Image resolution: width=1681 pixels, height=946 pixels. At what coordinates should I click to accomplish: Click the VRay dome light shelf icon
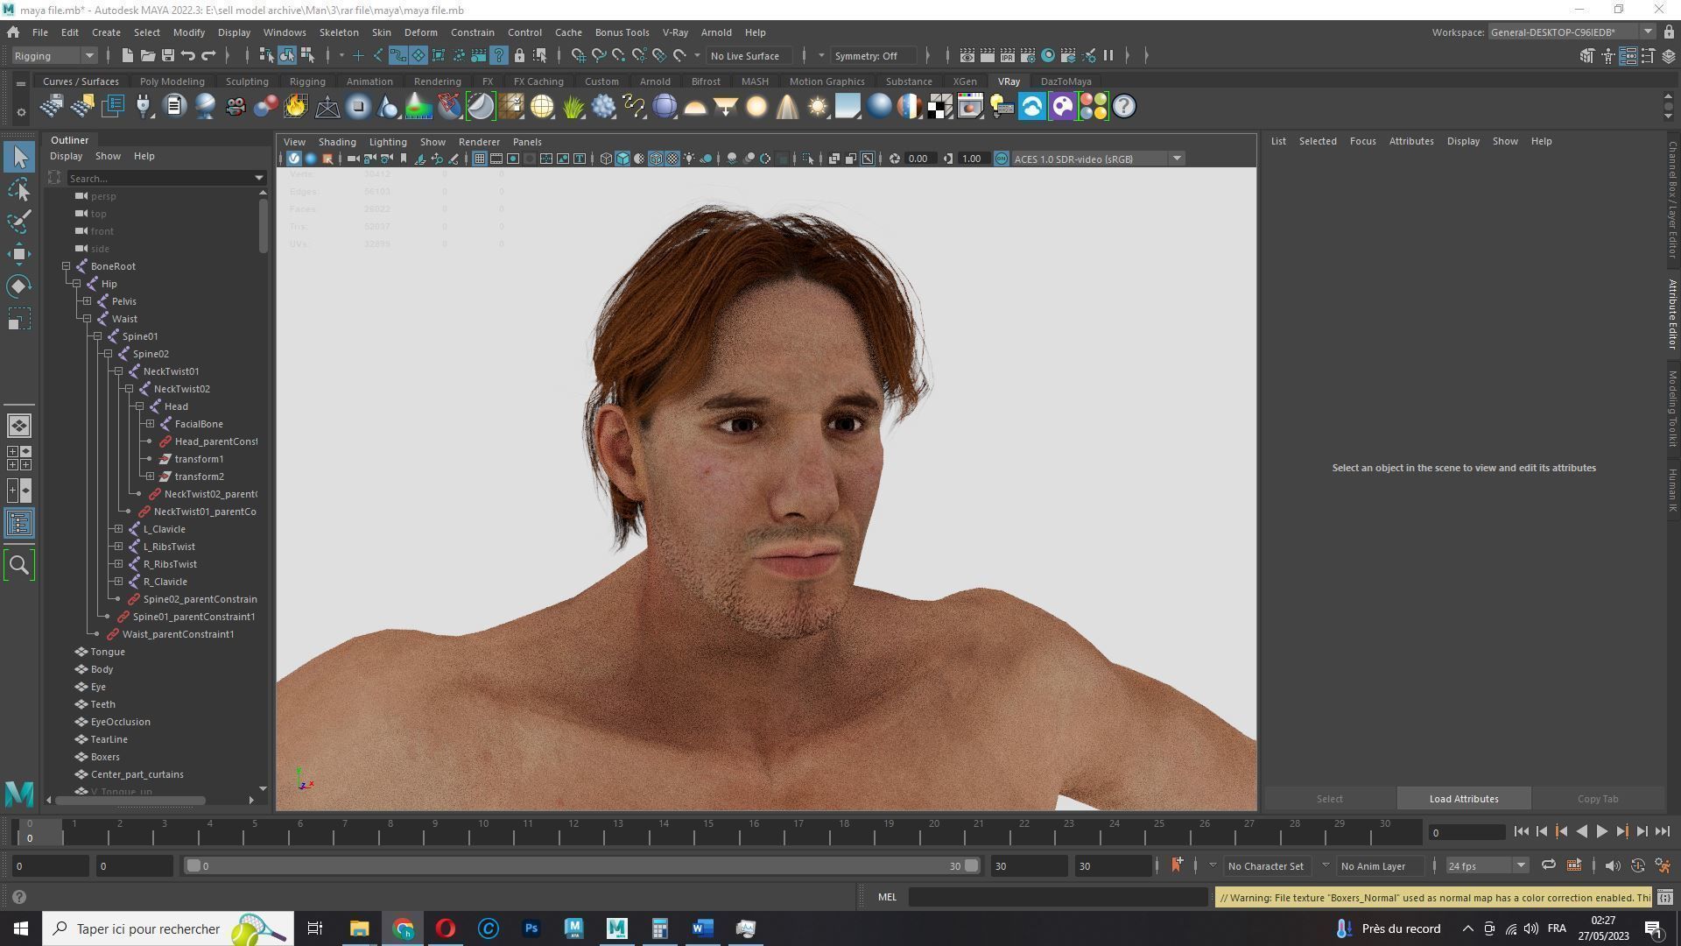pyautogui.click(x=695, y=107)
